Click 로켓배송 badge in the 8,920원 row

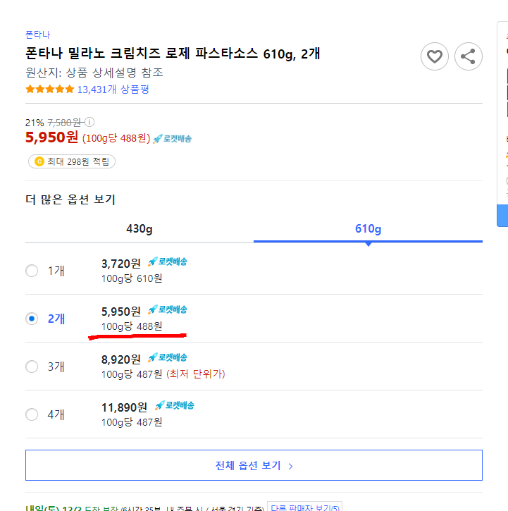[x=168, y=357]
